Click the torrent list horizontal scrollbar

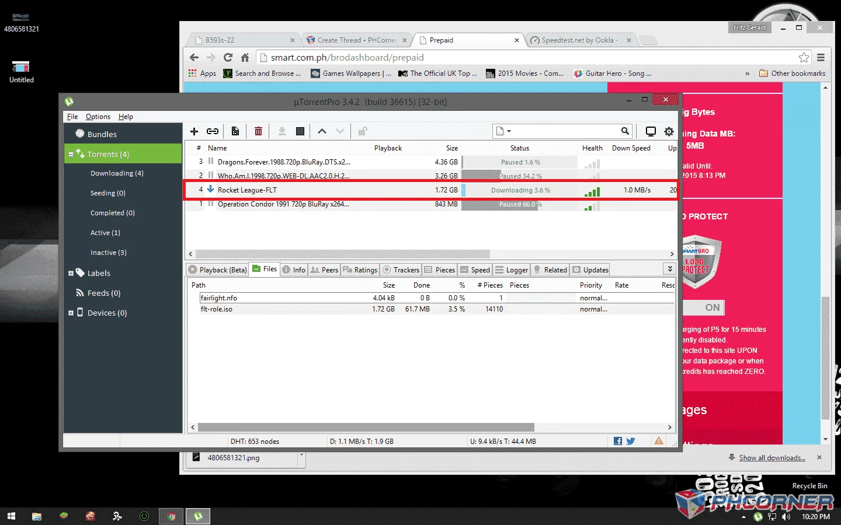[343, 254]
